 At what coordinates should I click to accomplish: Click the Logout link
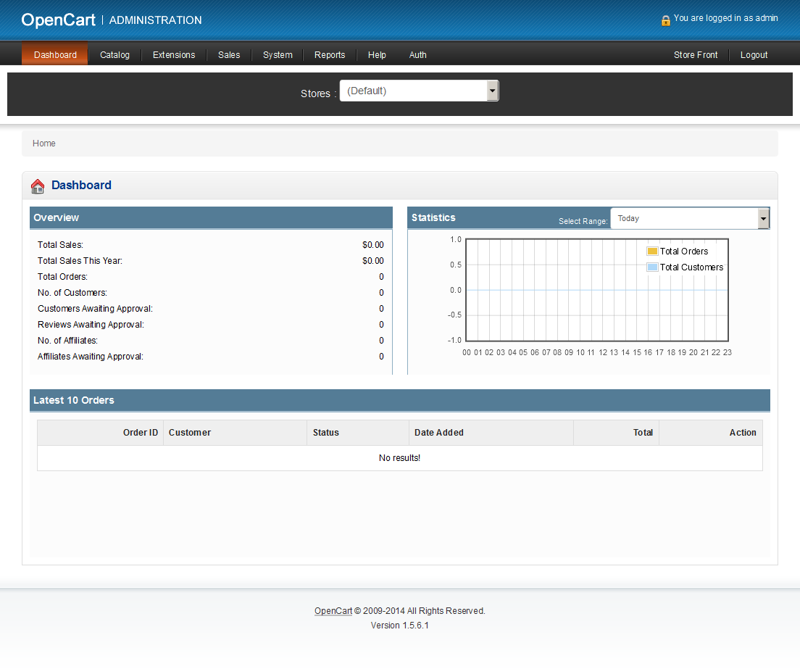754,54
